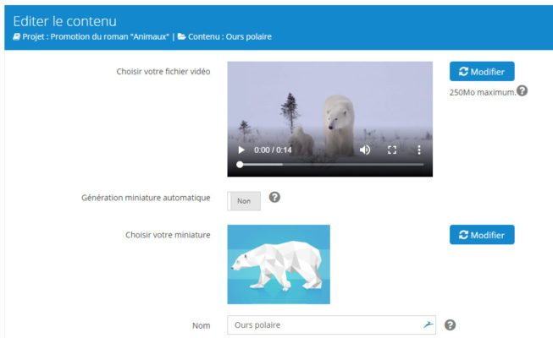
Task: Open help icon next to 250Mo maximum
Action: coord(522,91)
